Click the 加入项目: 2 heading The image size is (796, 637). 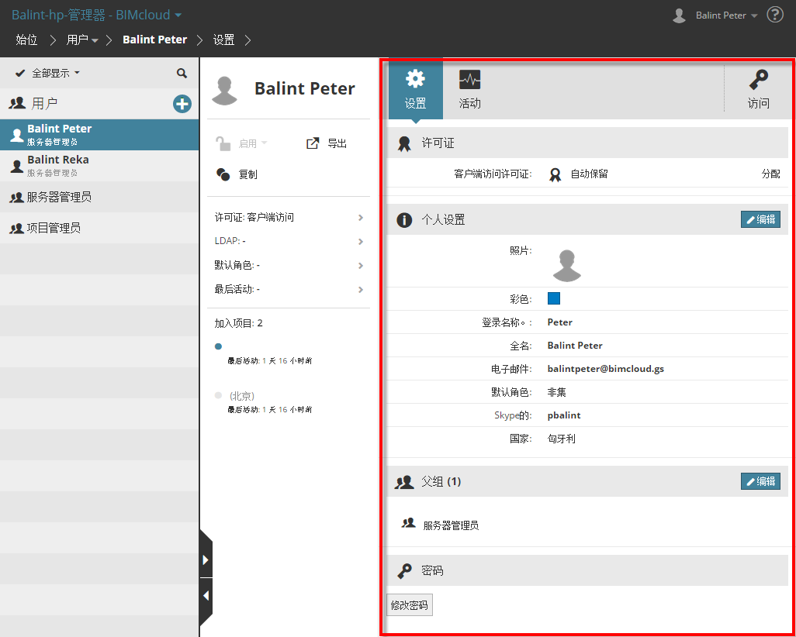coord(239,323)
